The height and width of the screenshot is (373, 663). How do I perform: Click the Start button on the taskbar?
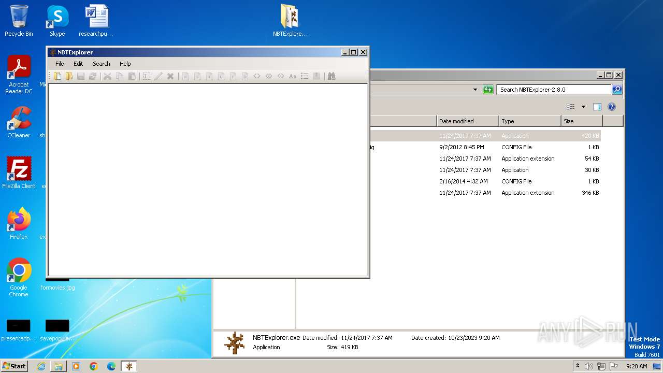coord(15,366)
